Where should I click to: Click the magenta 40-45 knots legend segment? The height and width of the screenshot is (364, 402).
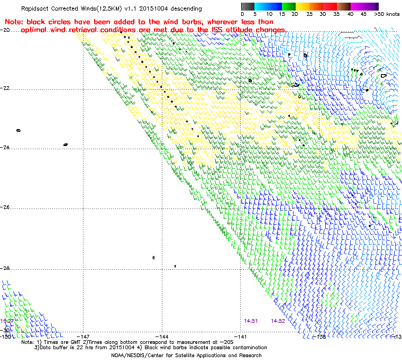point(358,6)
